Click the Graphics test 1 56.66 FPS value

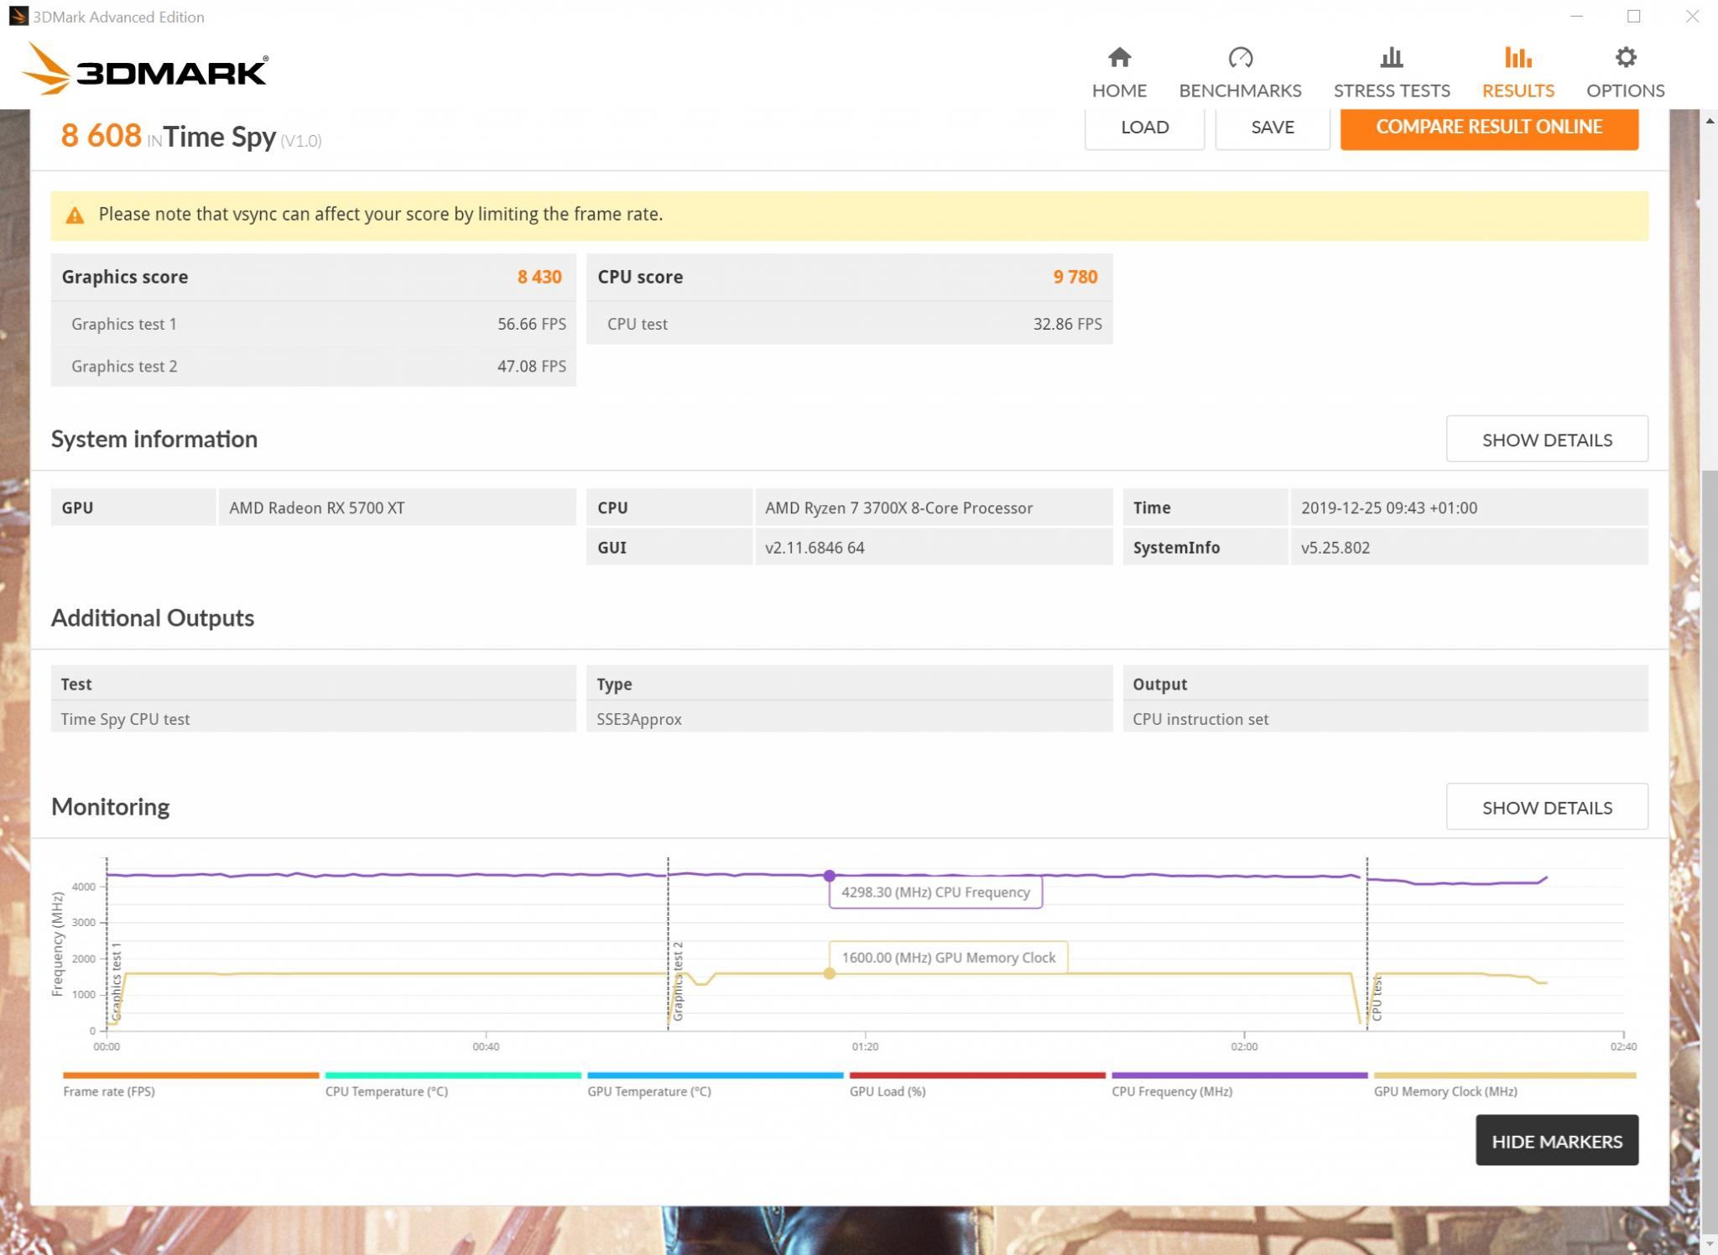point(532,324)
